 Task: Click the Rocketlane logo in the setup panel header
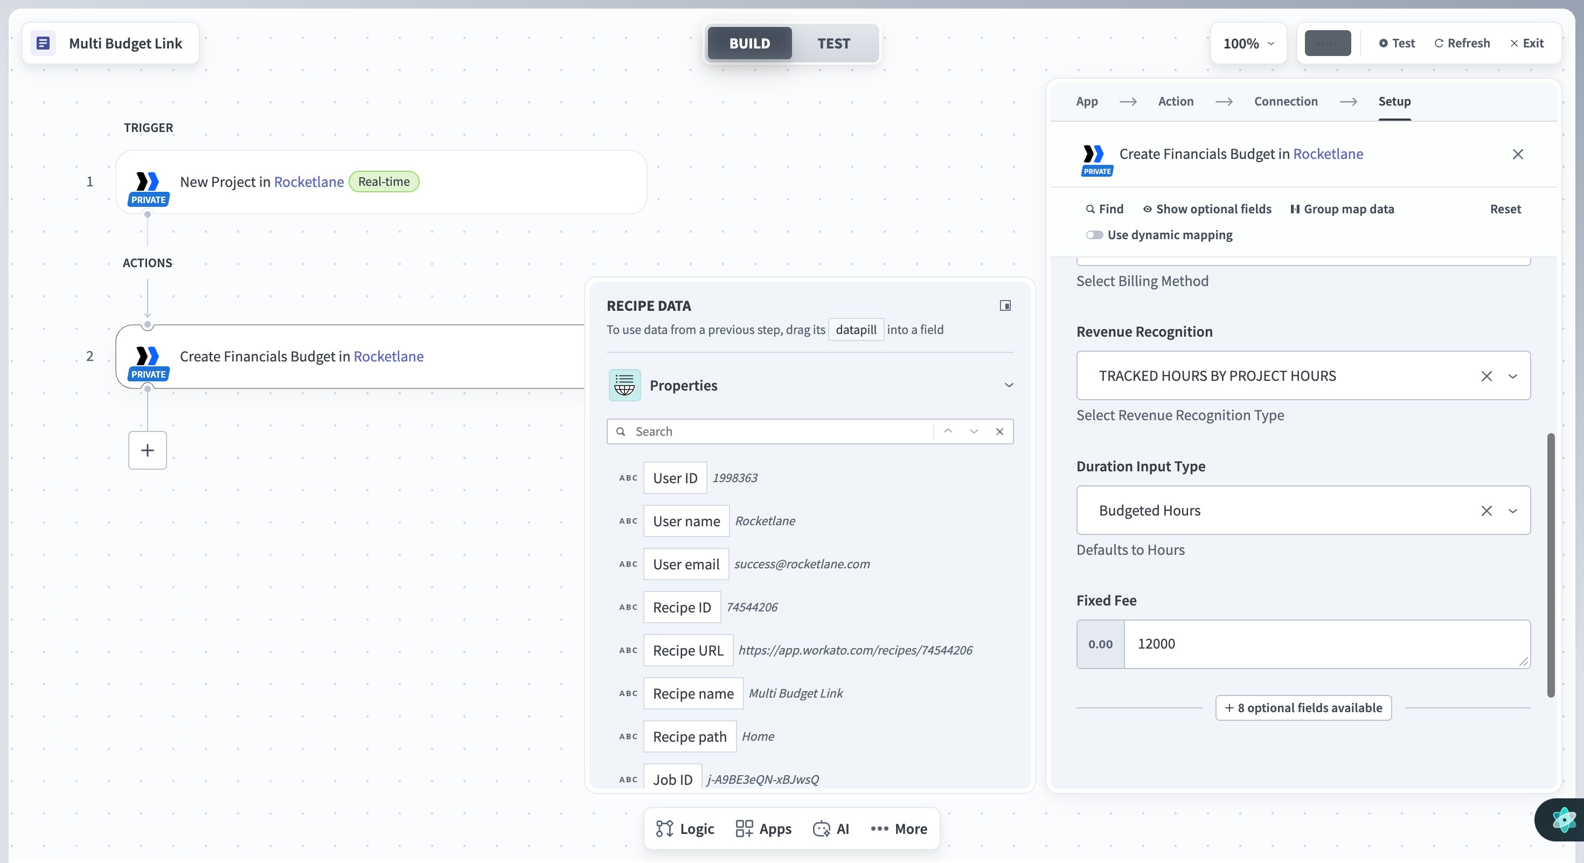pyautogui.click(x=1093, y=154)
